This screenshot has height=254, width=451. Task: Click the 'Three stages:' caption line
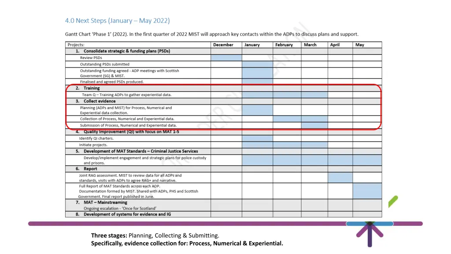[x=155, y=235]
